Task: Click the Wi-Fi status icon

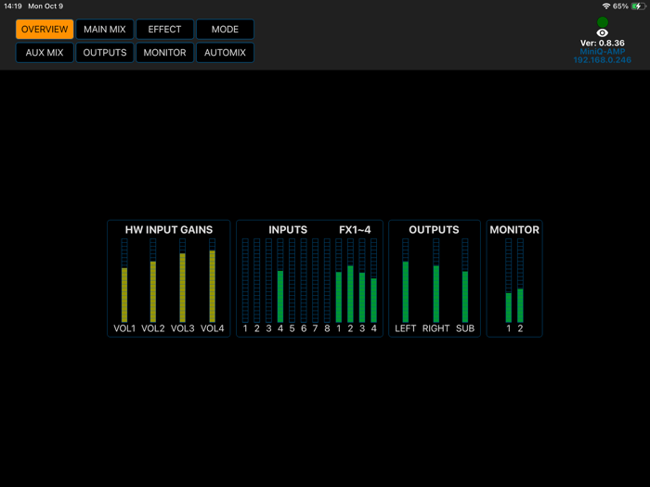Action: 606,6
